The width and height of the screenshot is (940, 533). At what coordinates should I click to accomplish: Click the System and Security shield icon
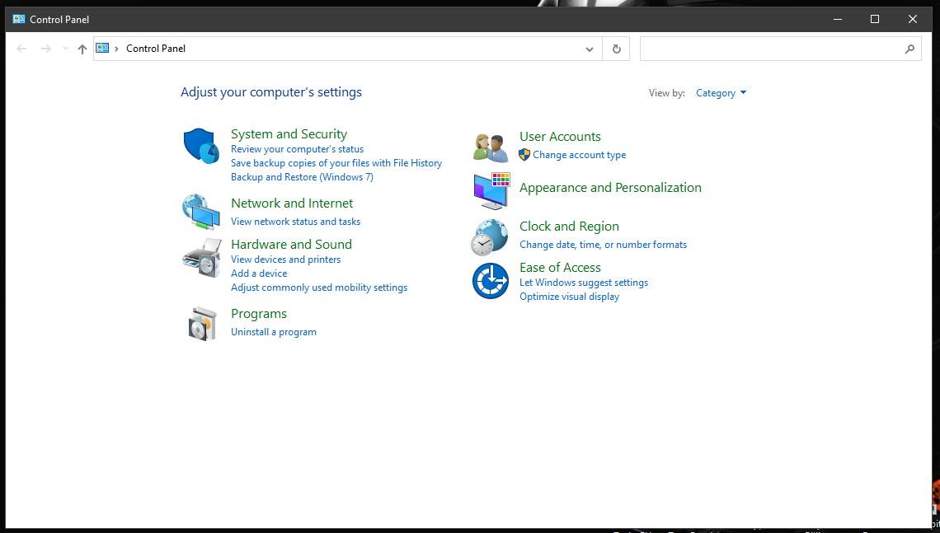[201, 147]
